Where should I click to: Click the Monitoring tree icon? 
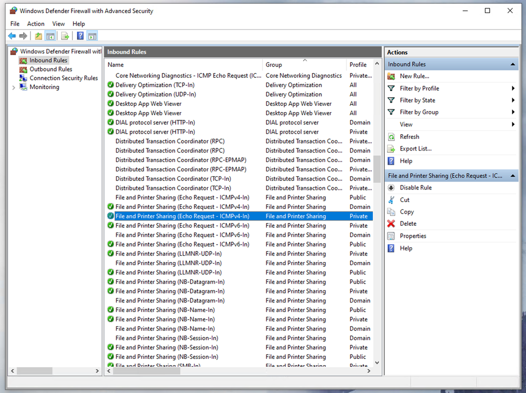point(23,87)
